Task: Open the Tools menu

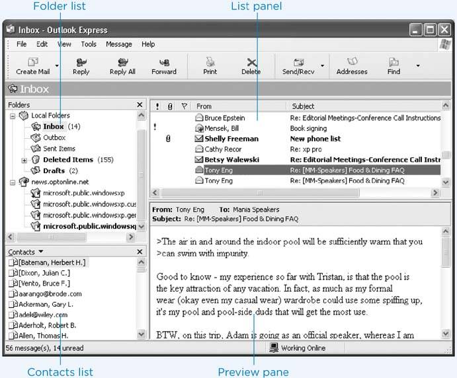Action: (89, 44)
